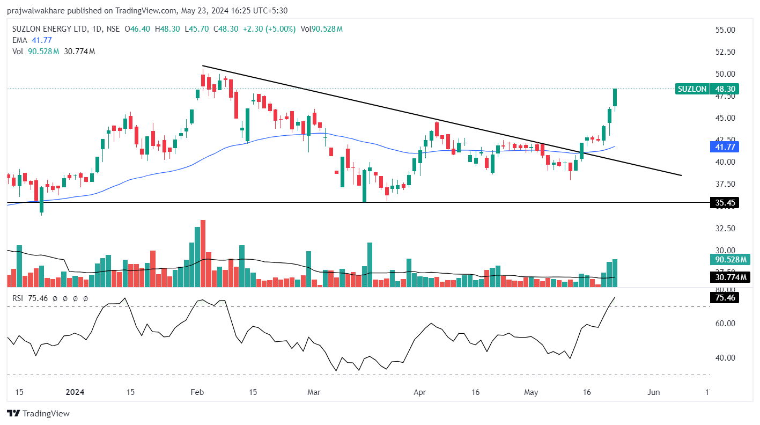This screenshot has width=760, height=425.
Task: Select the Vol legend with 30.774M average
Action: click(54, 52)
